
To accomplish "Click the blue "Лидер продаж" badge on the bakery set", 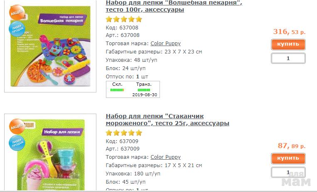I will 17,29.
